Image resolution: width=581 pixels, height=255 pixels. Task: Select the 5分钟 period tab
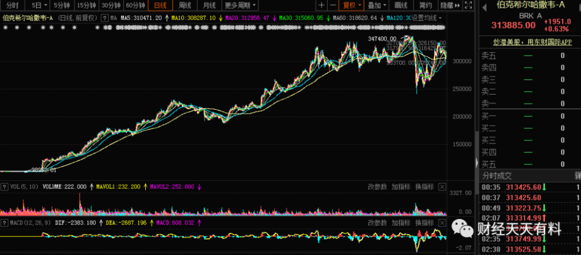coord(62,5)
